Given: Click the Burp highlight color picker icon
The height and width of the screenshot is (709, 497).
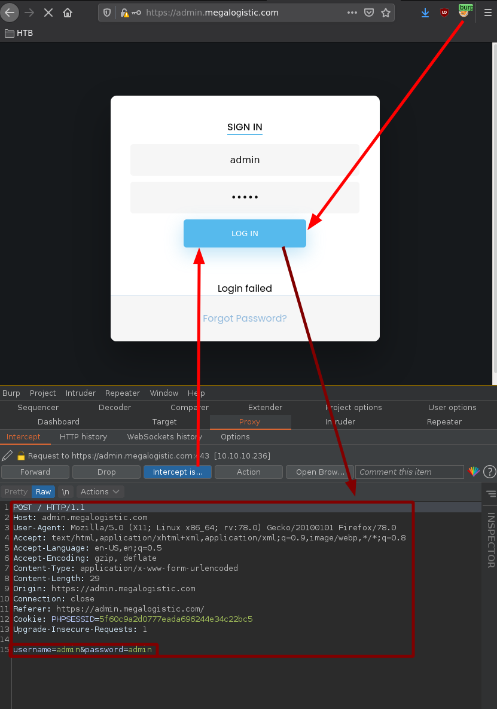Looking at the screenshot, I should click(474, 472).
